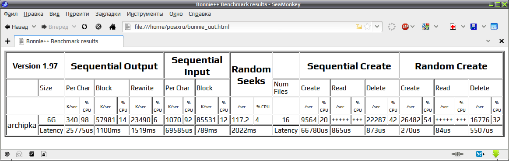Click the red cross page icon
This screenshot has height=161, width=509.
point(453,27)
